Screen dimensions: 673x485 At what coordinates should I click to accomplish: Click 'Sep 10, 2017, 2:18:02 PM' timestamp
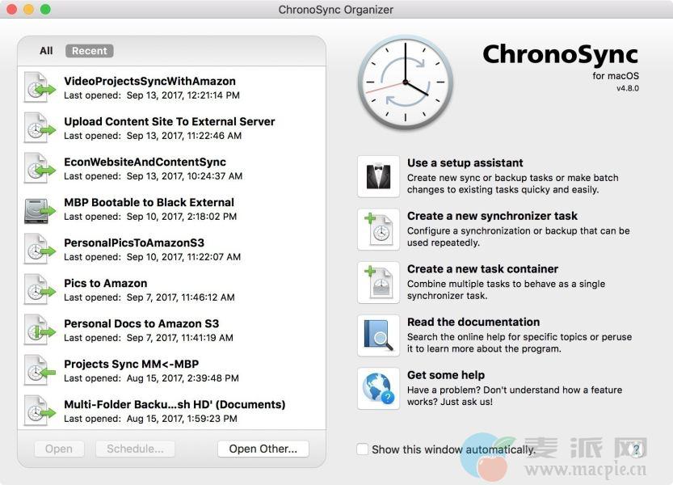pos(182,217)
